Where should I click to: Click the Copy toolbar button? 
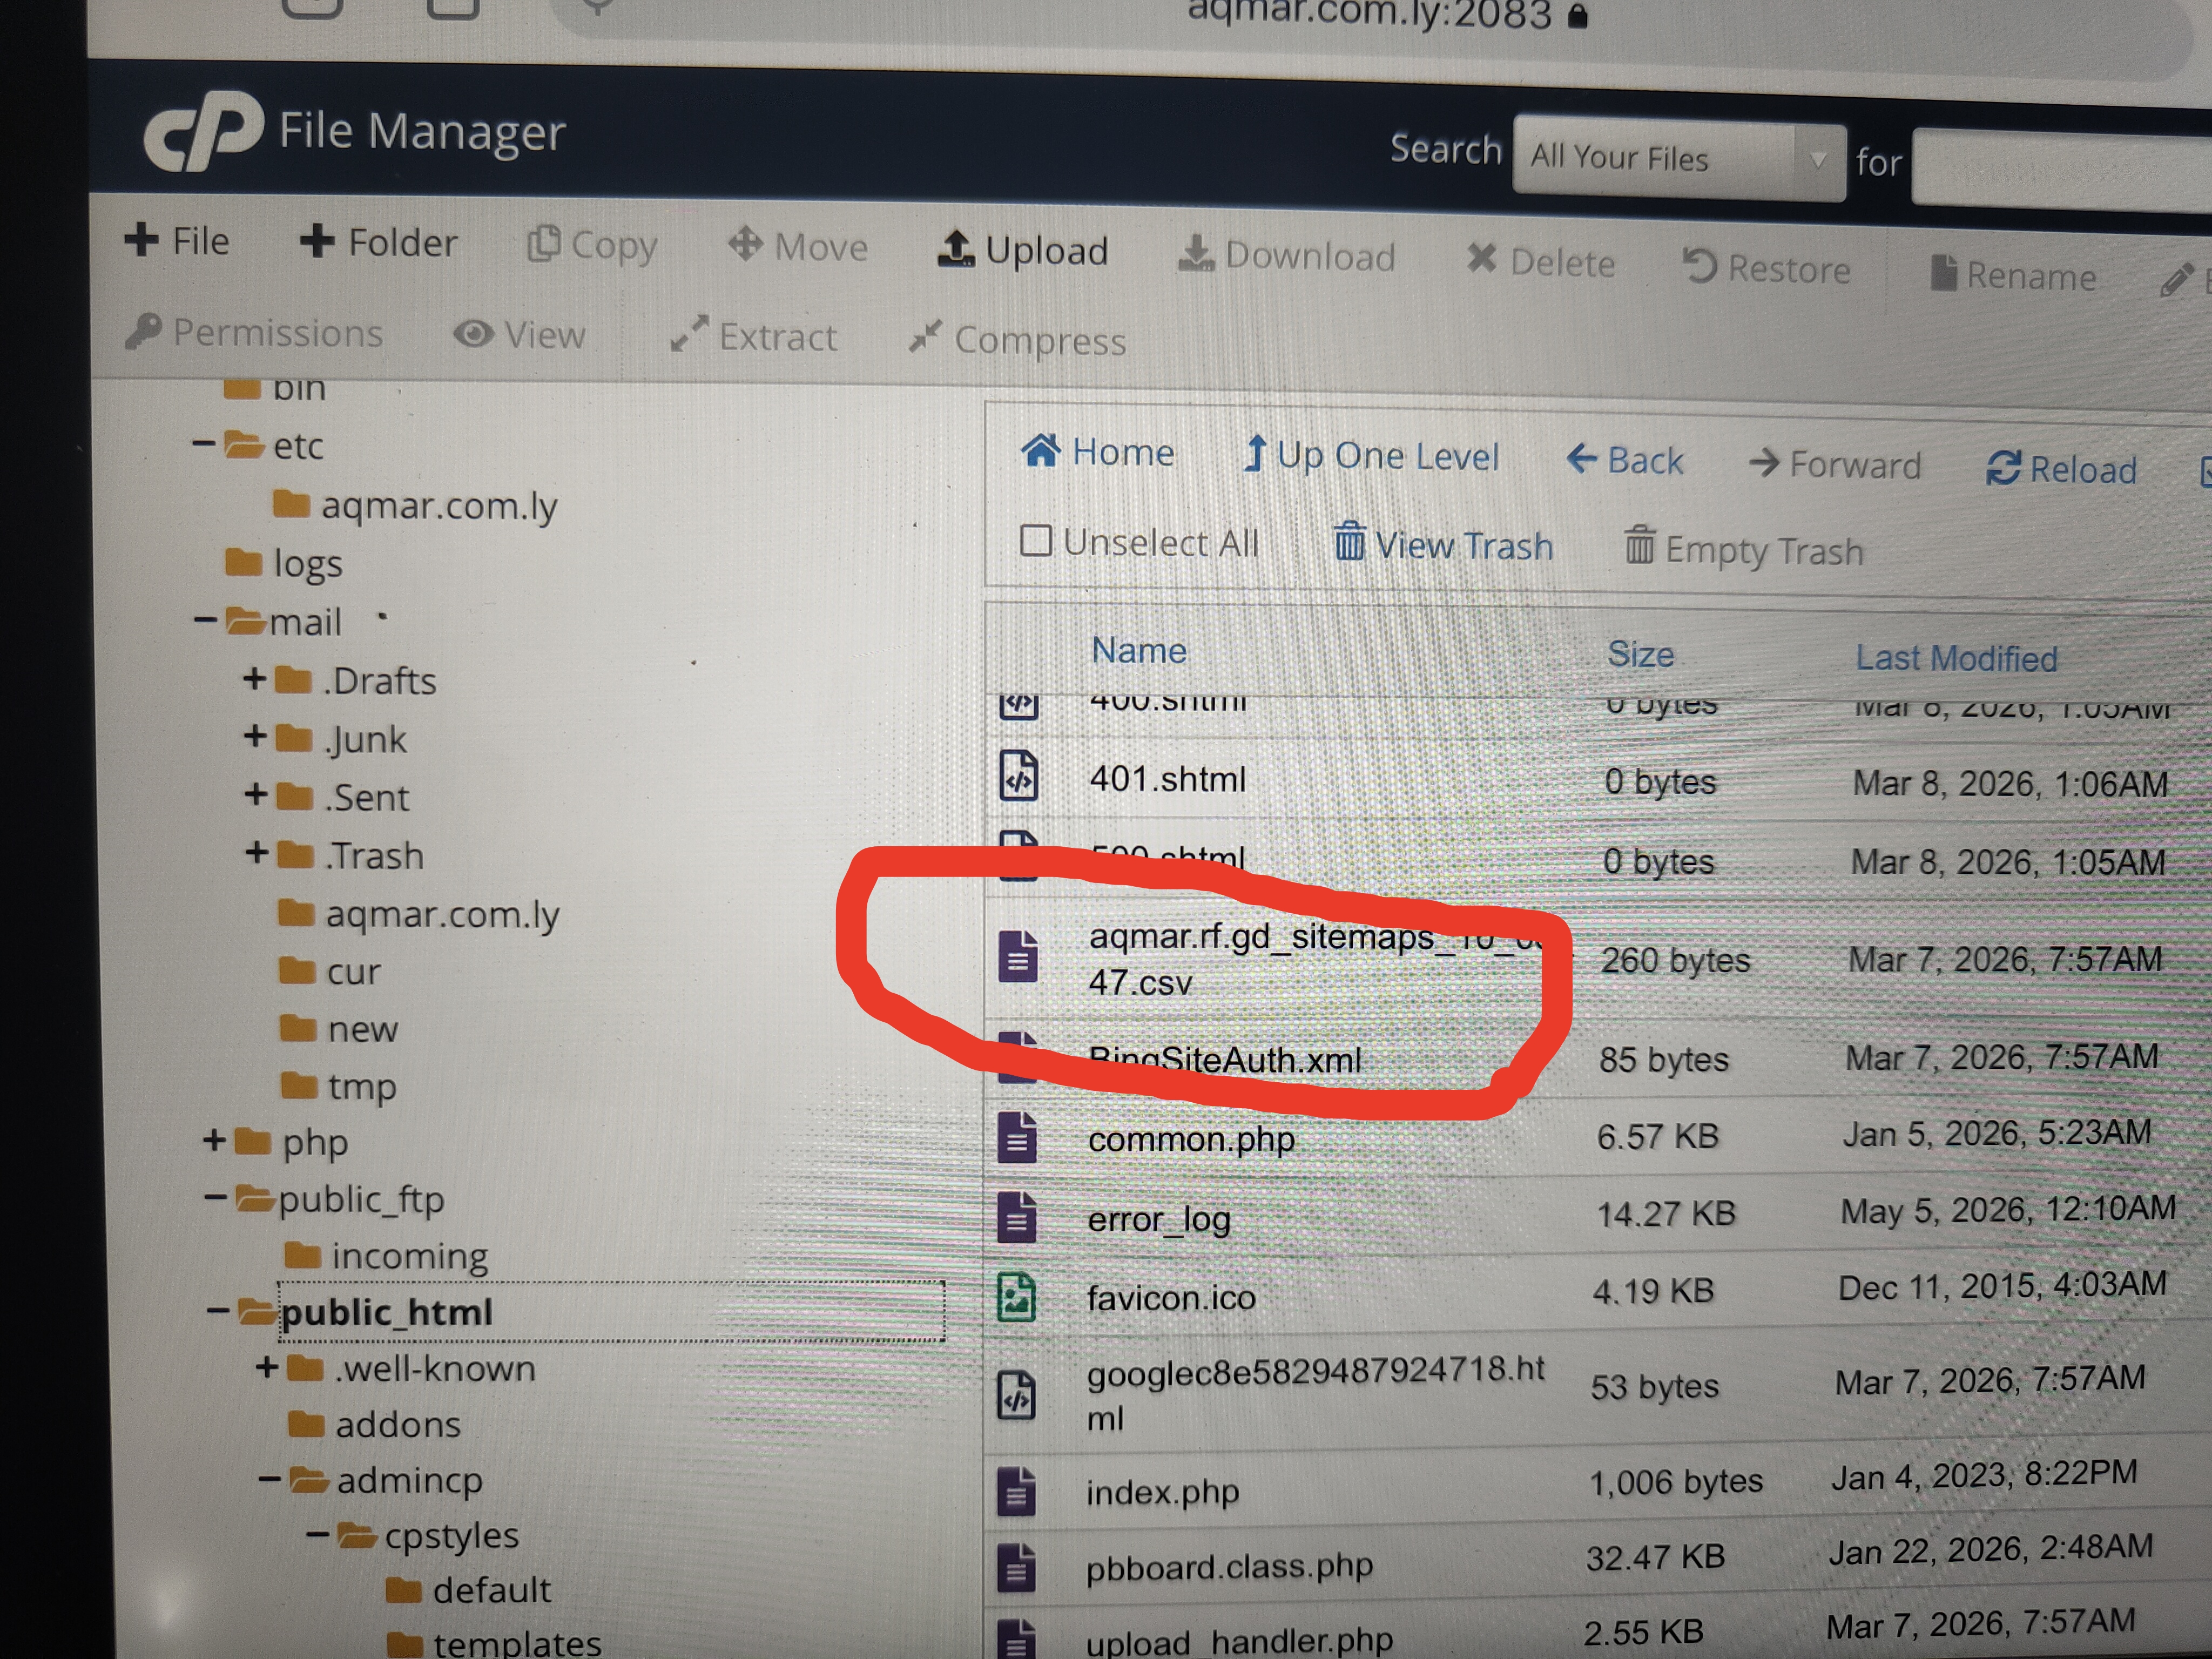(592, 246)
